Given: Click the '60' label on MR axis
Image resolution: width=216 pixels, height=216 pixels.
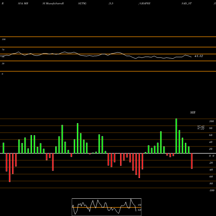Looking at the screenshot, I should pyautogui.click(x=211, y=135).
